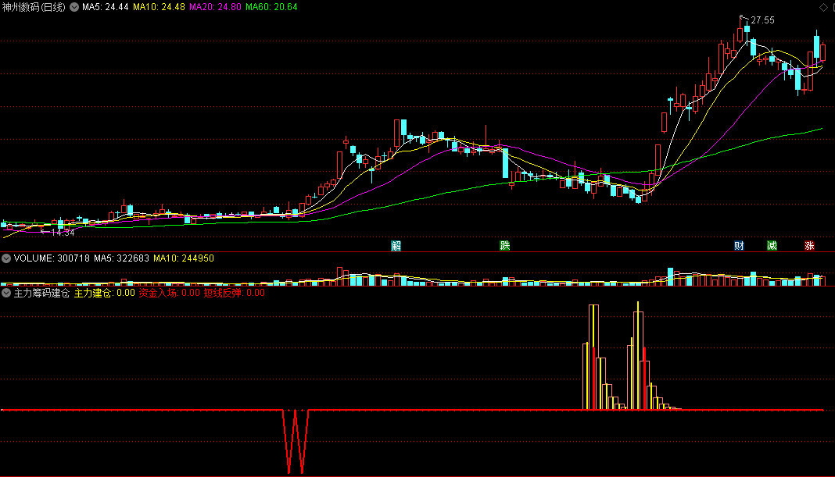
Task: Click the MA10: 24.48 label
Action: [159, 7]
